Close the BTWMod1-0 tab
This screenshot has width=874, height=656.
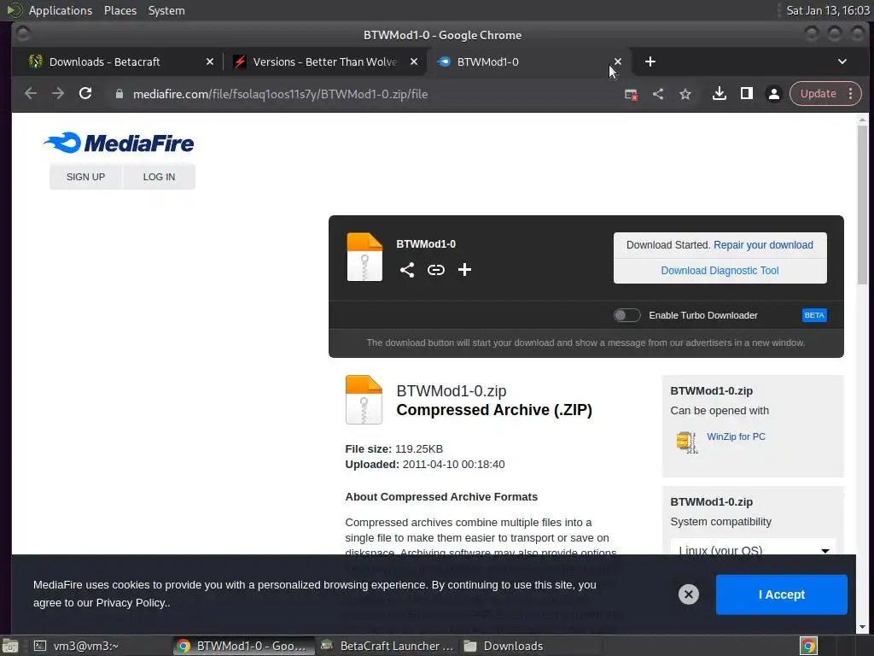tap(618, 61)
